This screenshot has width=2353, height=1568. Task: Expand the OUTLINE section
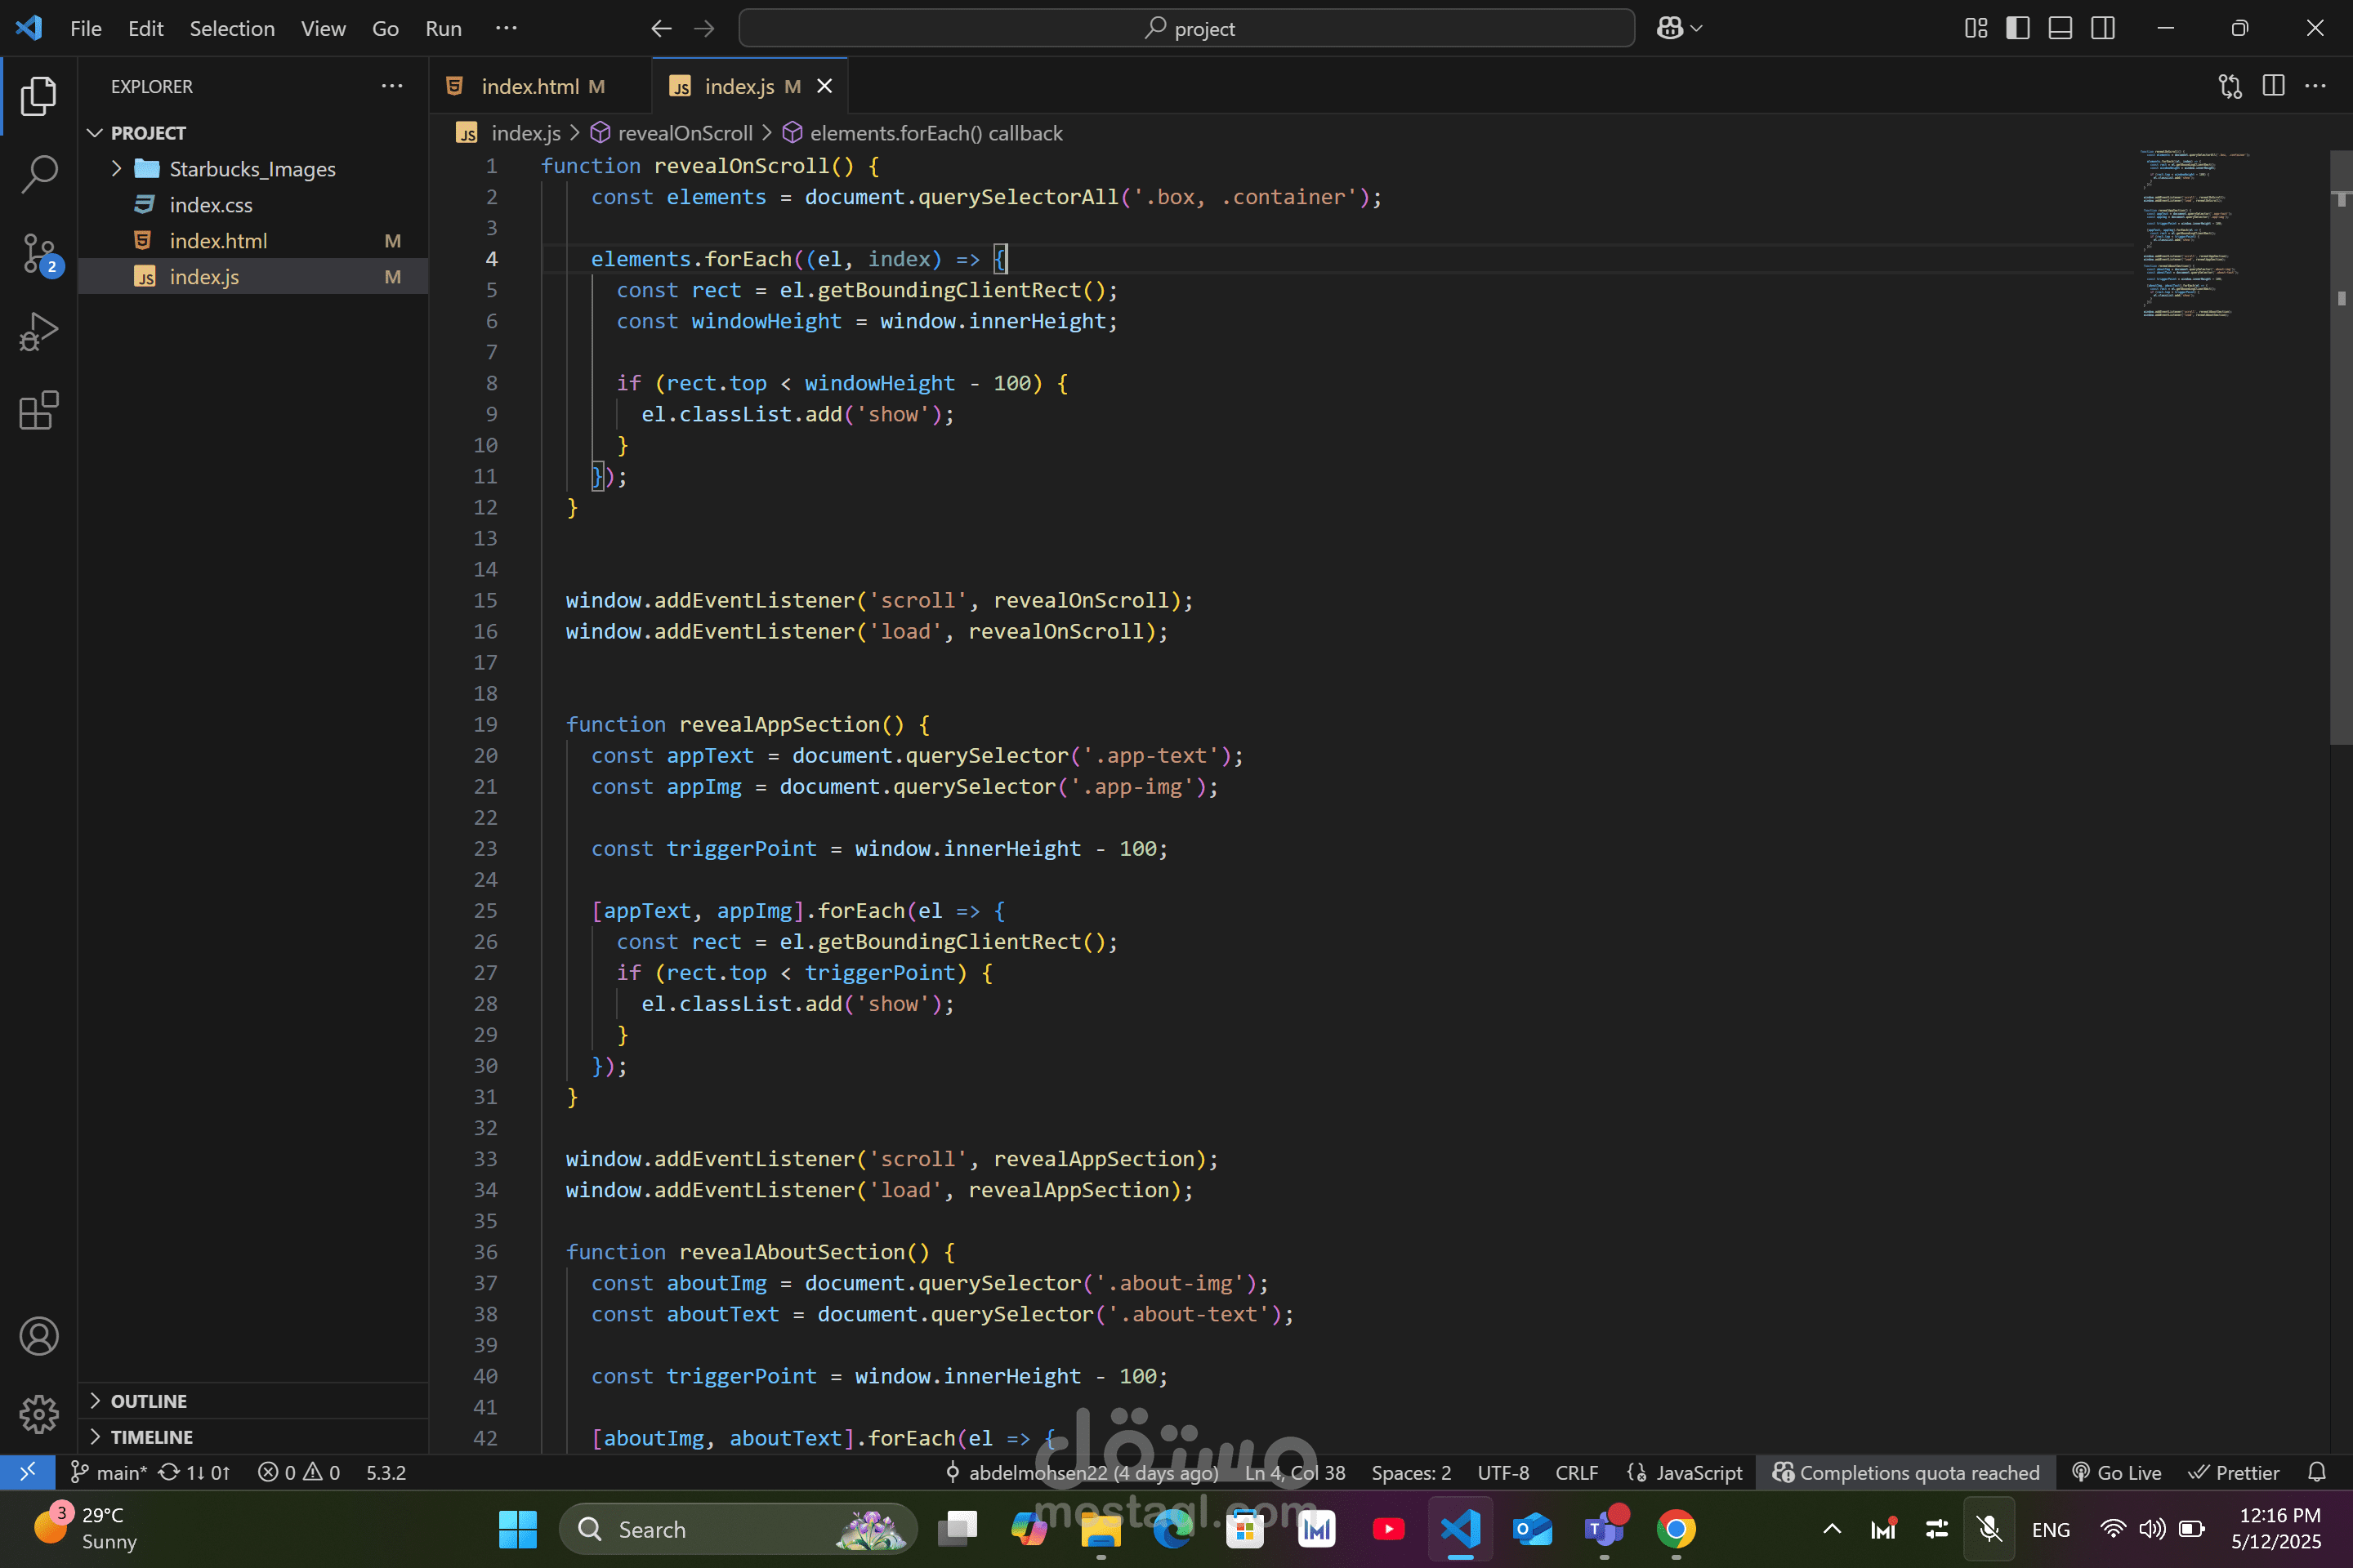148,1401
